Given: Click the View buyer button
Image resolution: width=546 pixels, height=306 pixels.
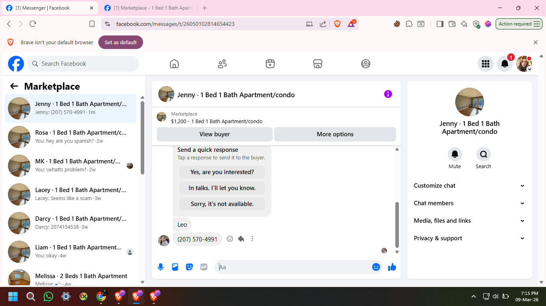Looking at the screenshot, I should point(215,134).
